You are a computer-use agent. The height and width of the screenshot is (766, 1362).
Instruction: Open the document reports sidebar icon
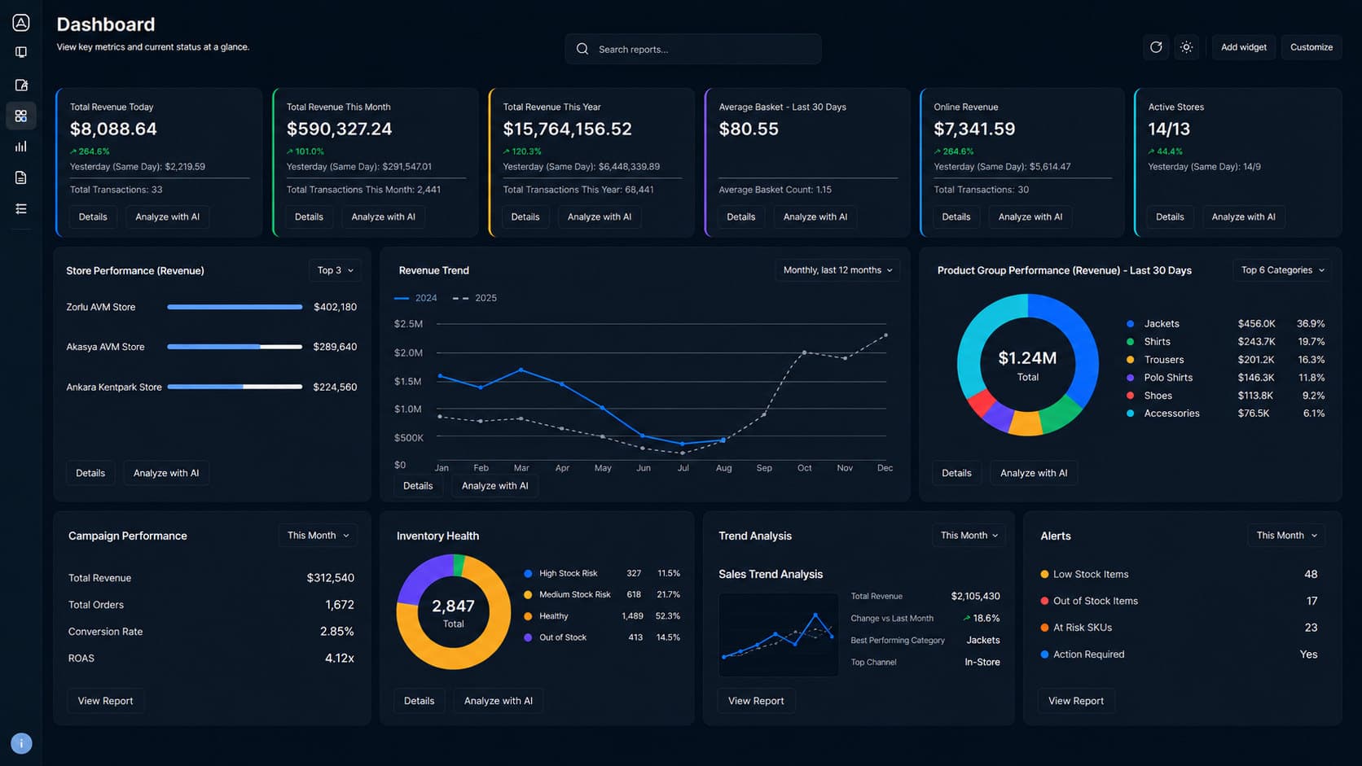21,177
